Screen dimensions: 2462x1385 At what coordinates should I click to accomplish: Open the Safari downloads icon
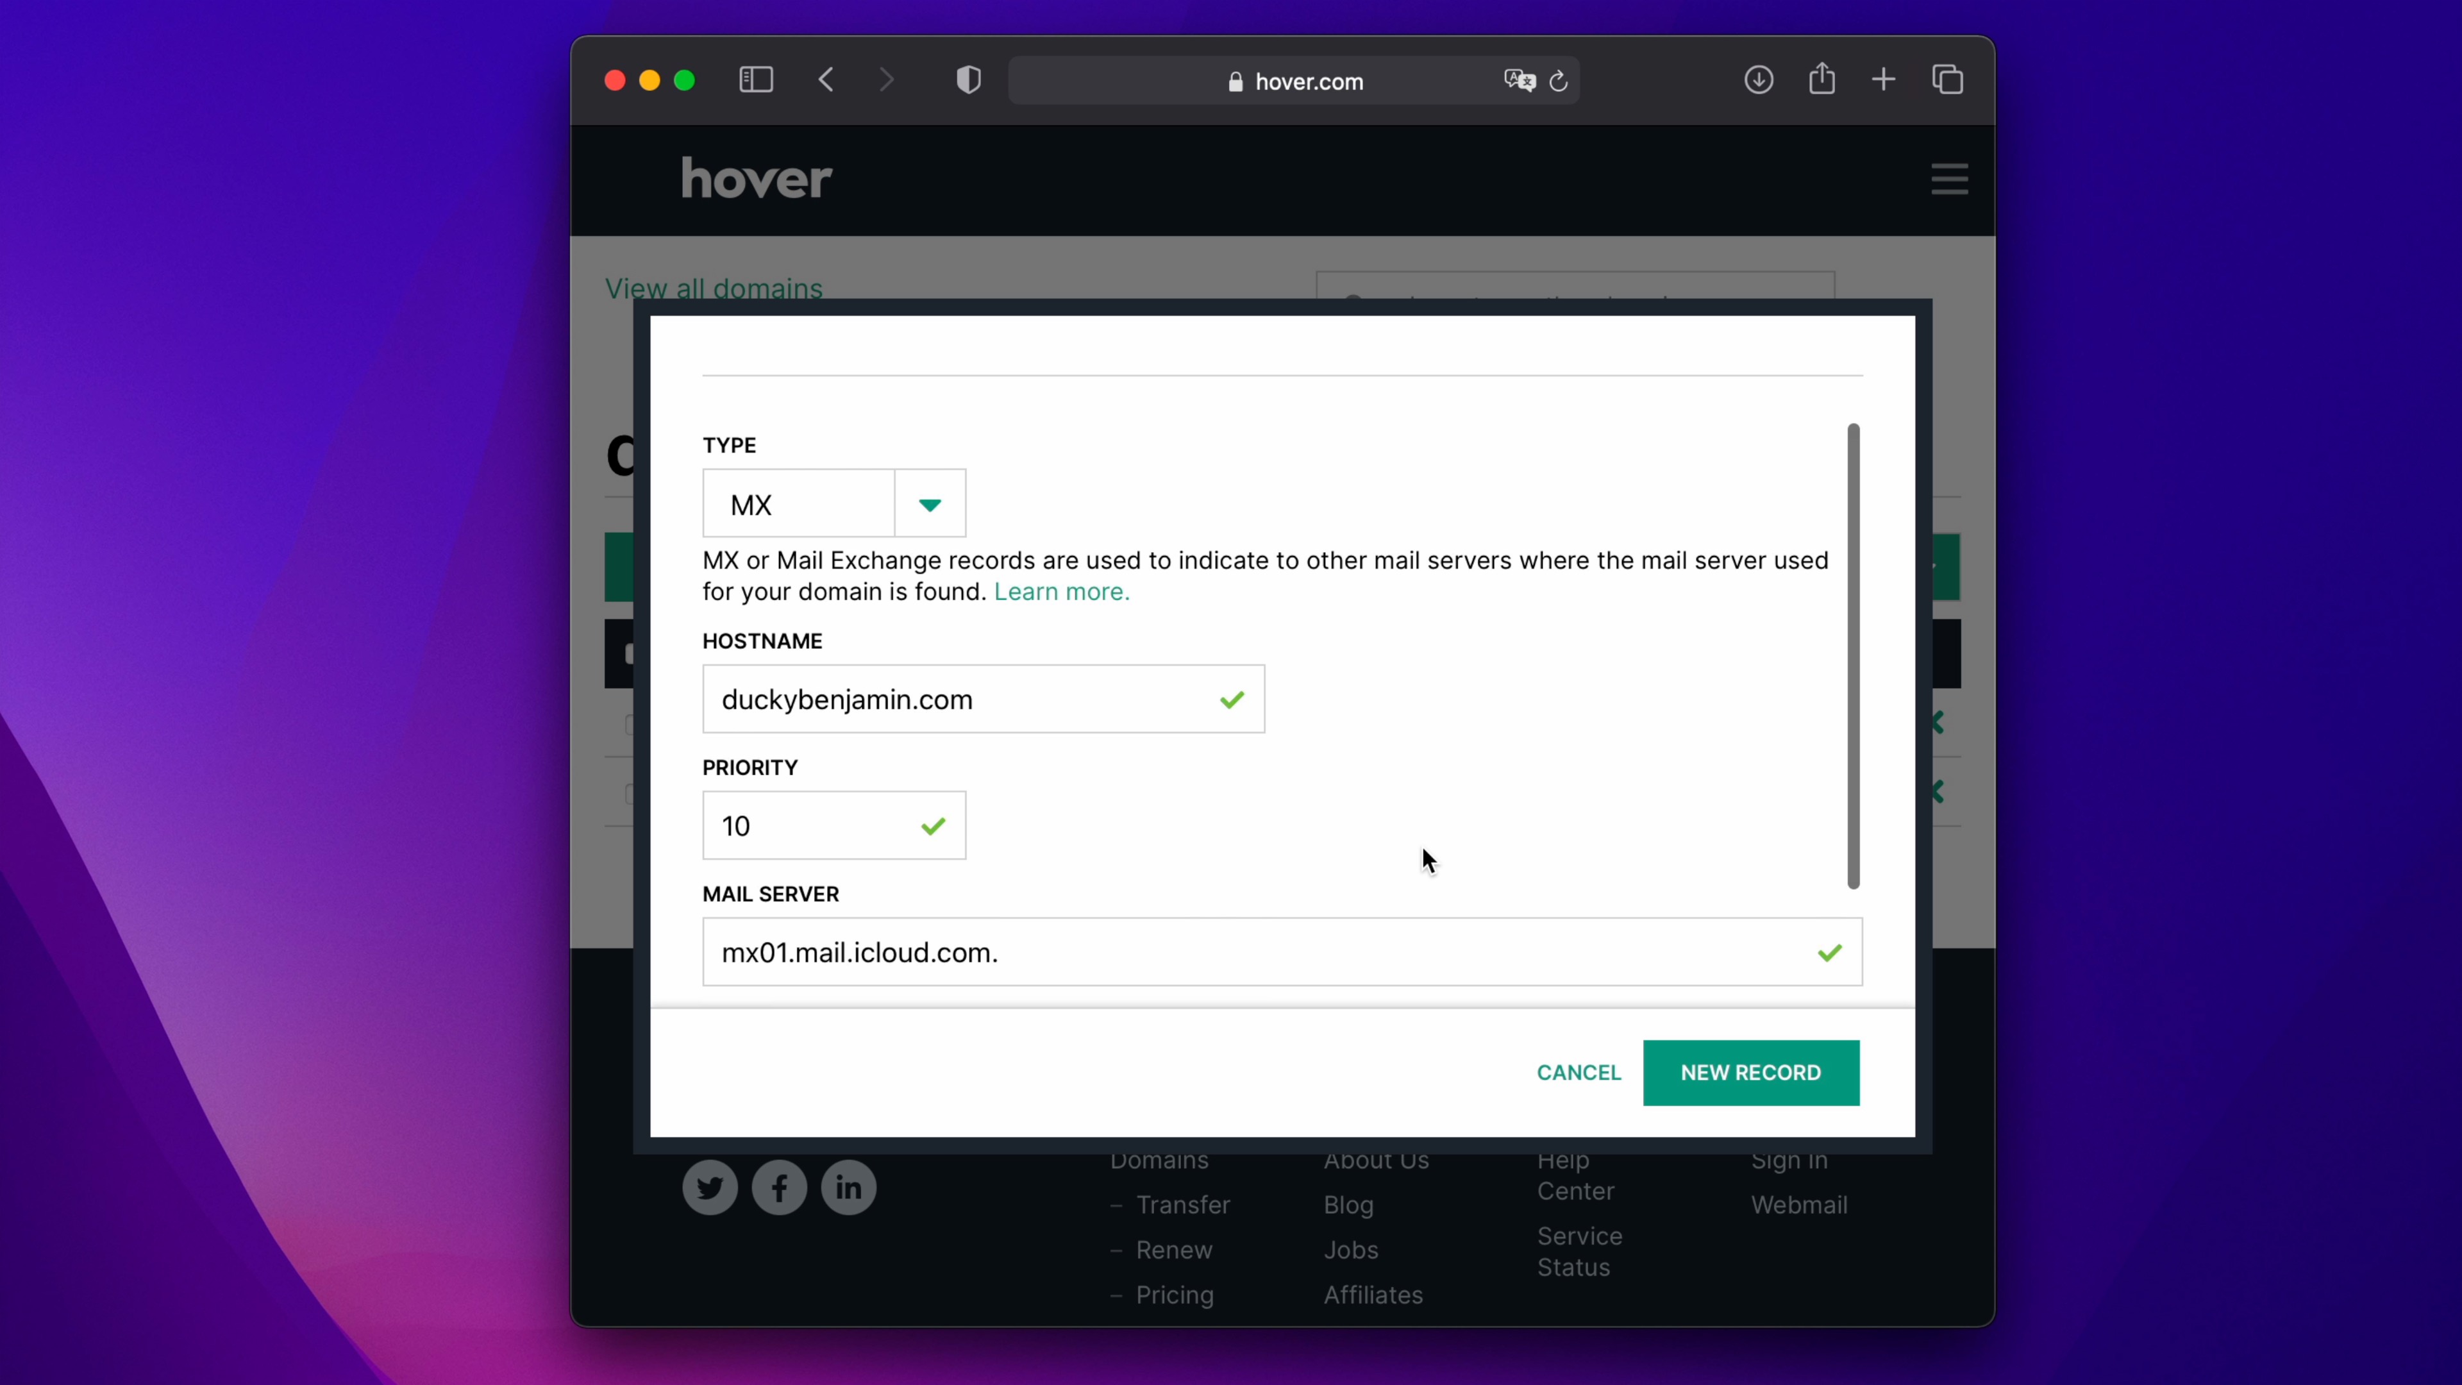(x=1759, y=80)
